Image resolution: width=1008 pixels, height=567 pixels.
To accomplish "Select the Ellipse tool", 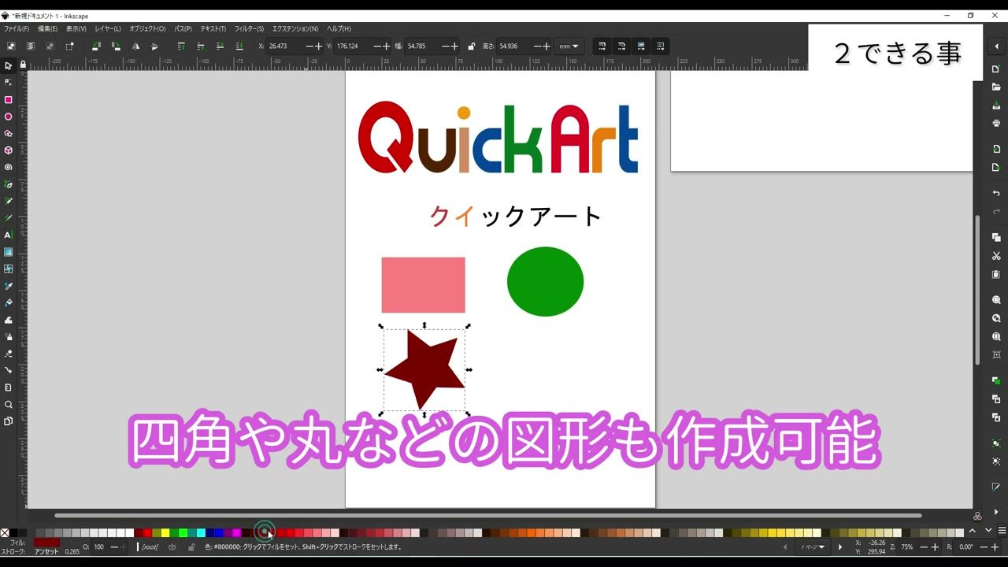I will point(9,117).
